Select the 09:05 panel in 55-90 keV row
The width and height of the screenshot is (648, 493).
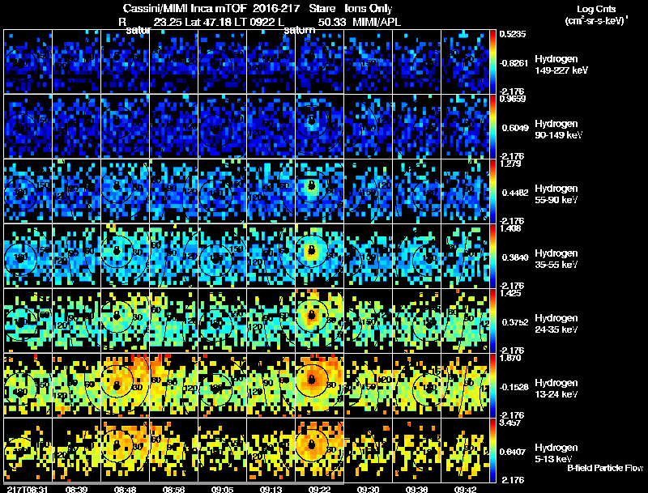coord(222,191)
